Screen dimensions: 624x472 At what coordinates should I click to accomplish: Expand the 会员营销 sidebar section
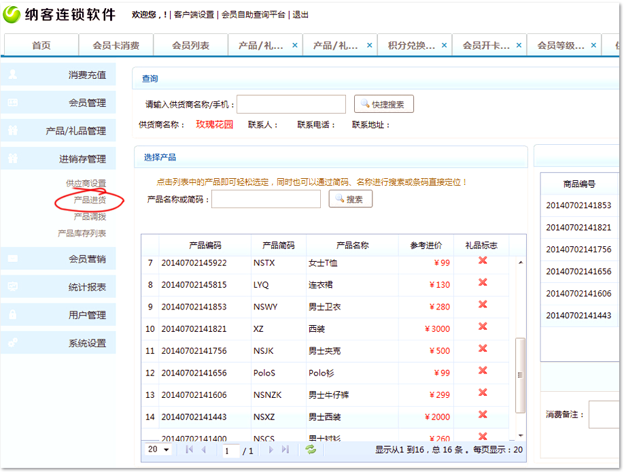pos(87,259)
